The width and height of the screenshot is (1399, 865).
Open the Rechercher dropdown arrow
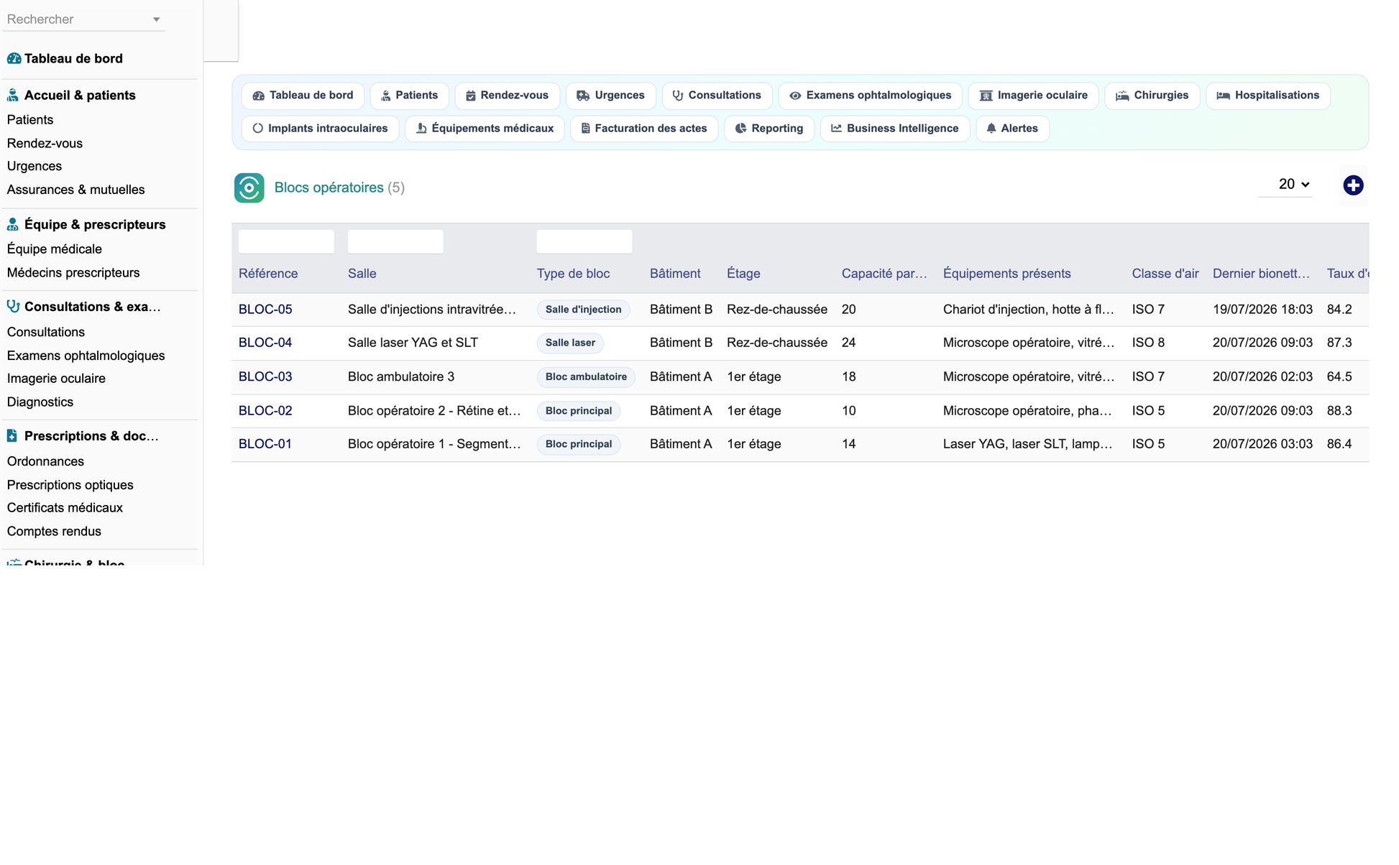156,20
